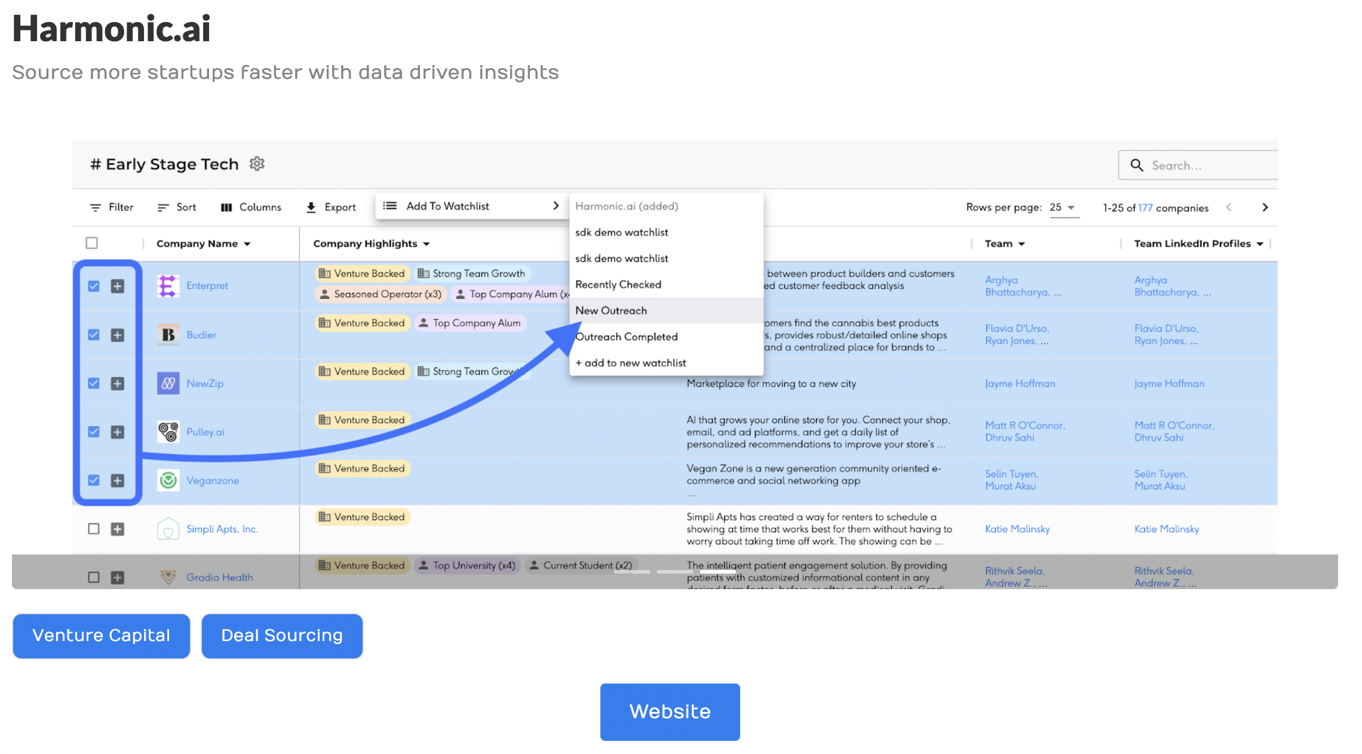
Task: Click the Export download icon
Action: (x=311, y=207)
